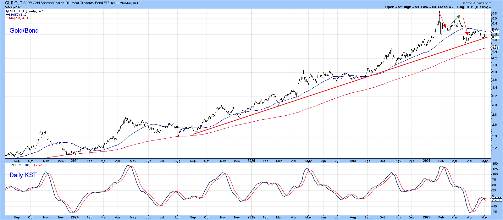The image size is (503, 220).
Task: Click the 2025 label on KST panel axis
Action: coord(251,217)
